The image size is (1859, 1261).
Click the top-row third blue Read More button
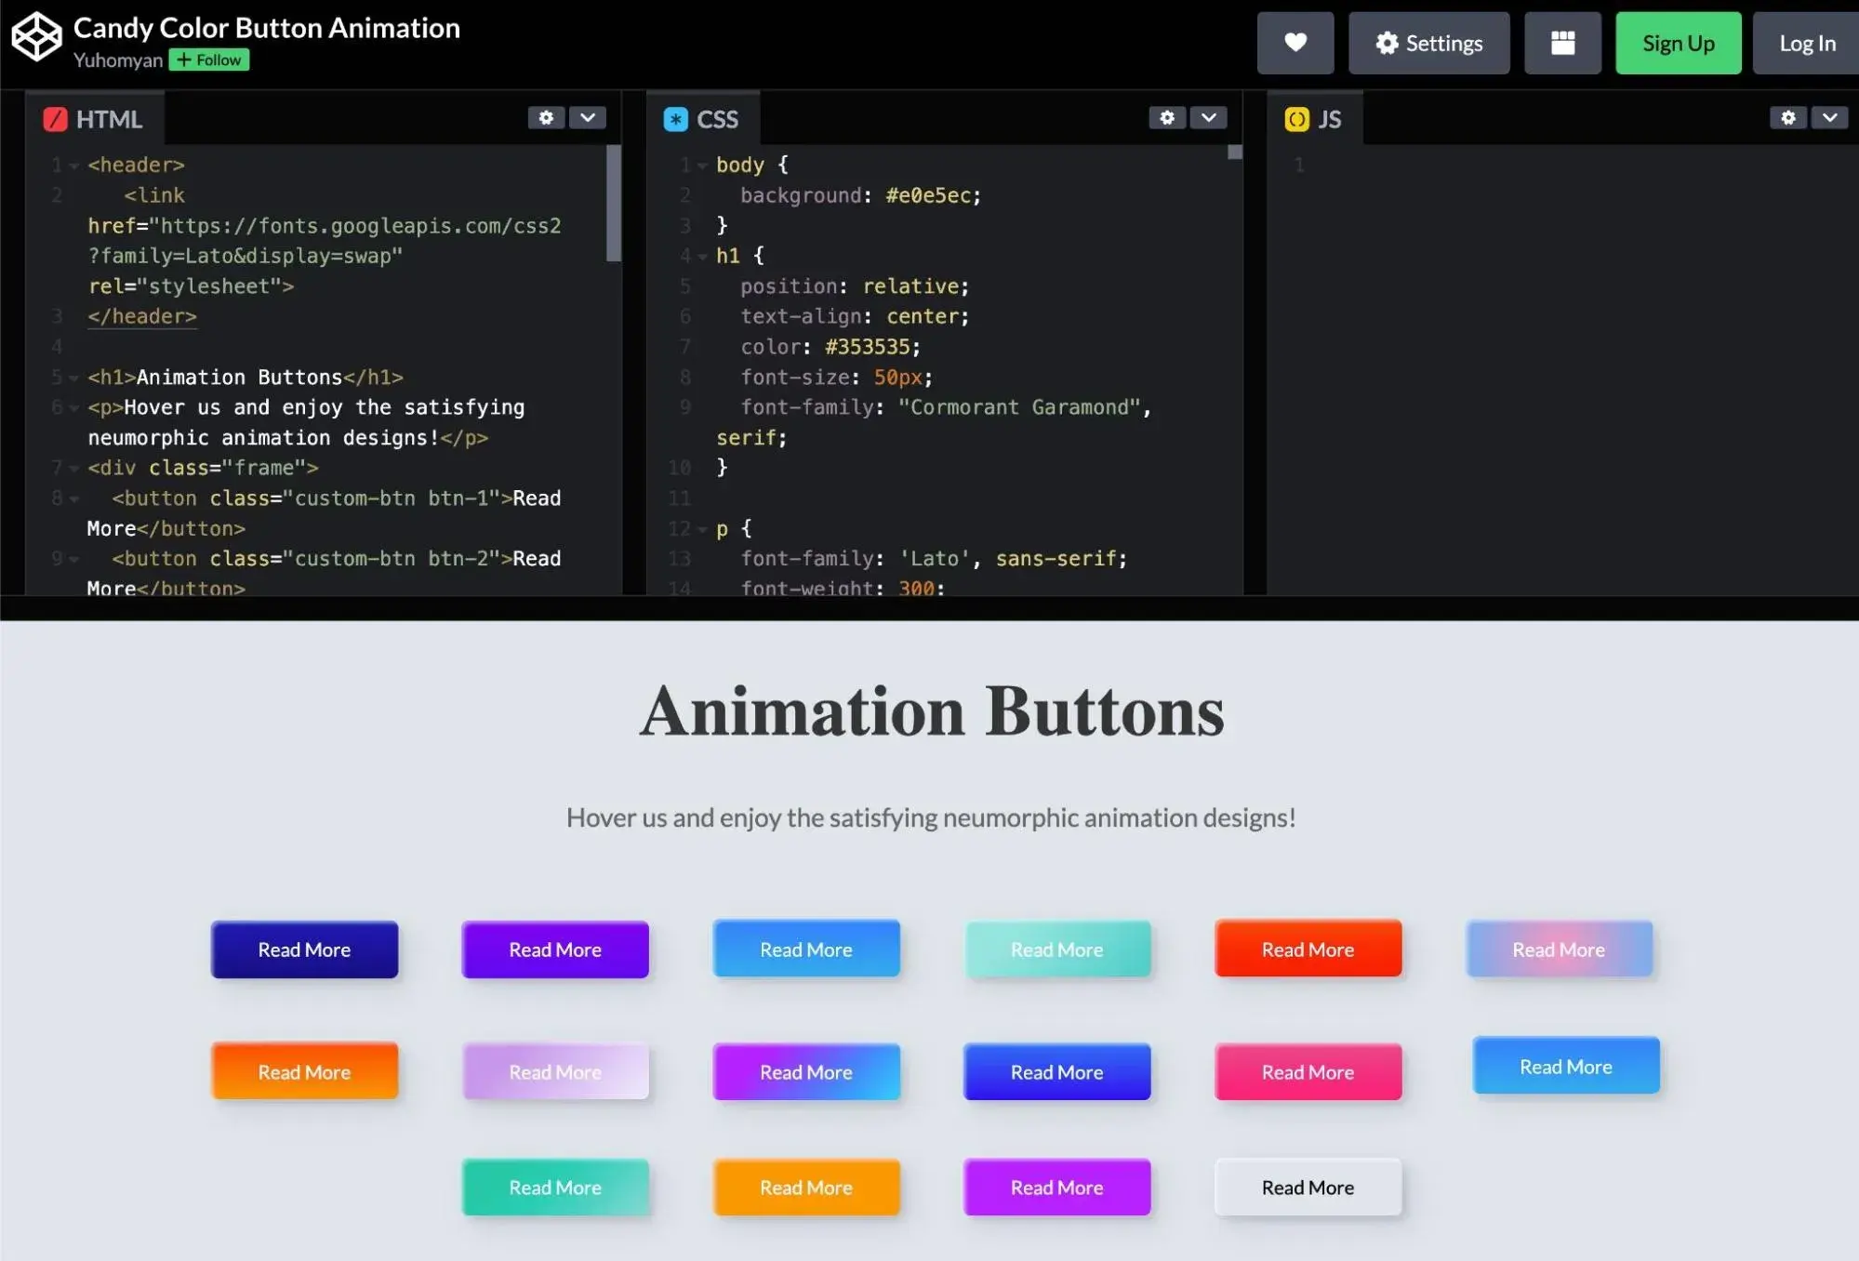point(806,949)
